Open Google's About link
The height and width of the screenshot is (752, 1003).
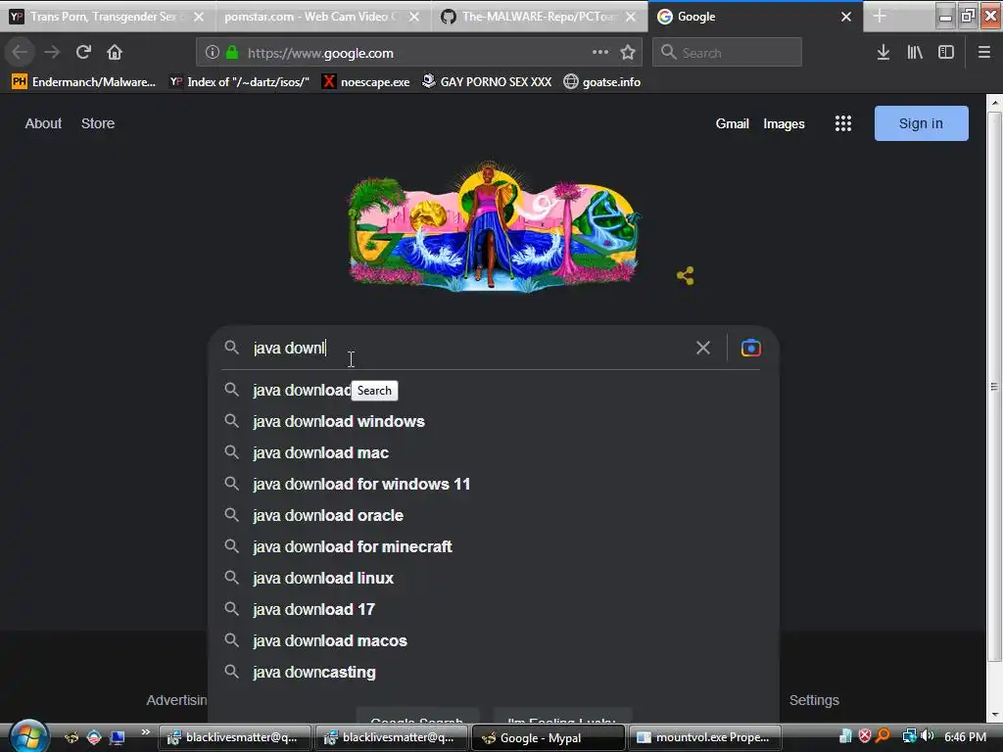tap(43, 123)
